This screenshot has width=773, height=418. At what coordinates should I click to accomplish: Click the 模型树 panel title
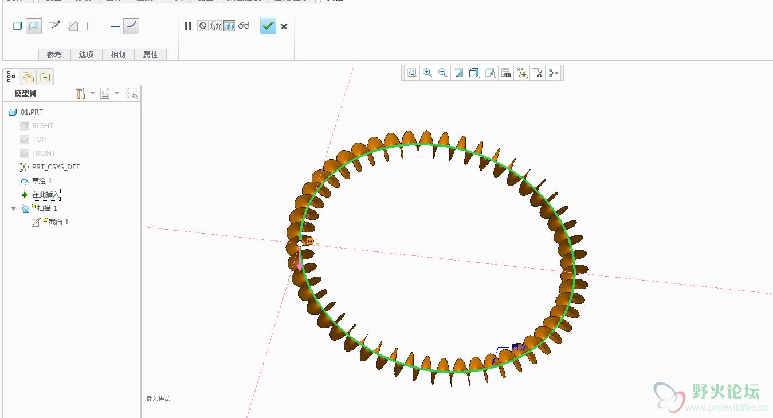coord(26,93)
